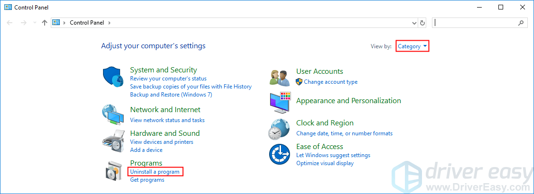The height and width of the screenshot is (194, 534).
Task: Click the Hardware and Sound printer icon
Action: tap(113, 140)
